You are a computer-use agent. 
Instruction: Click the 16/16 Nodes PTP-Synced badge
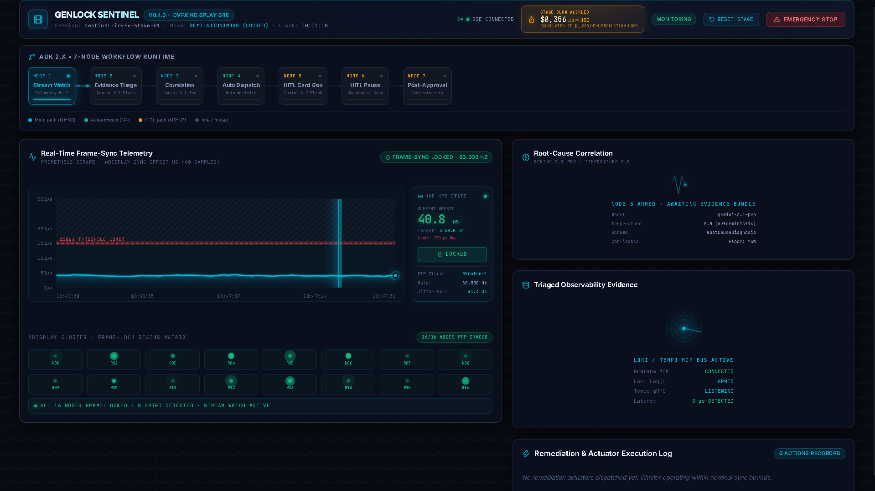(x=455, y=337)
